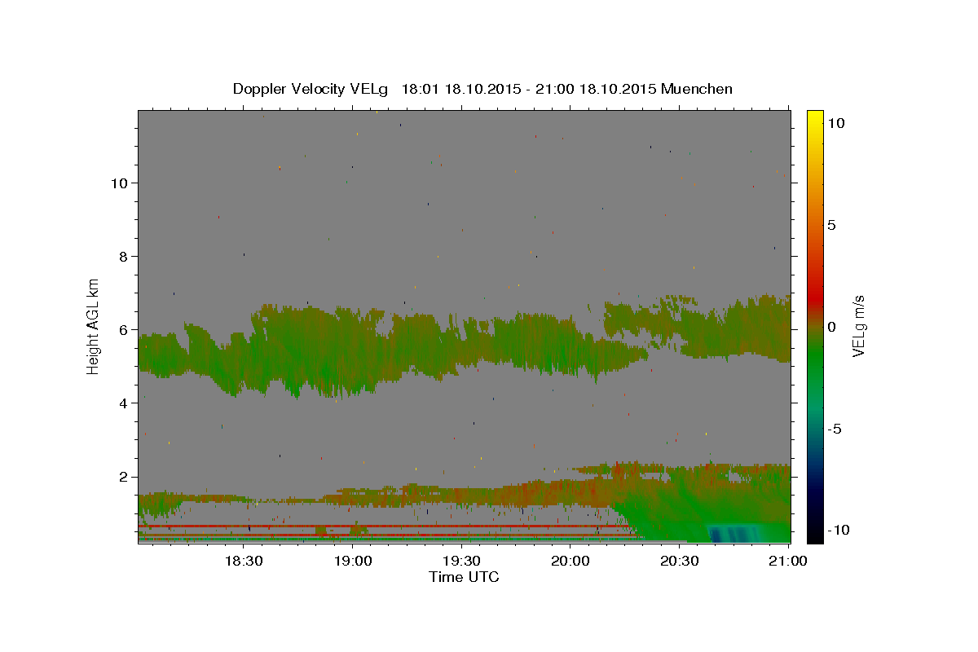This screenshot has width=978, height=652.
Task: Click the 'Time UTC' axis label
Action: point(464,577)
